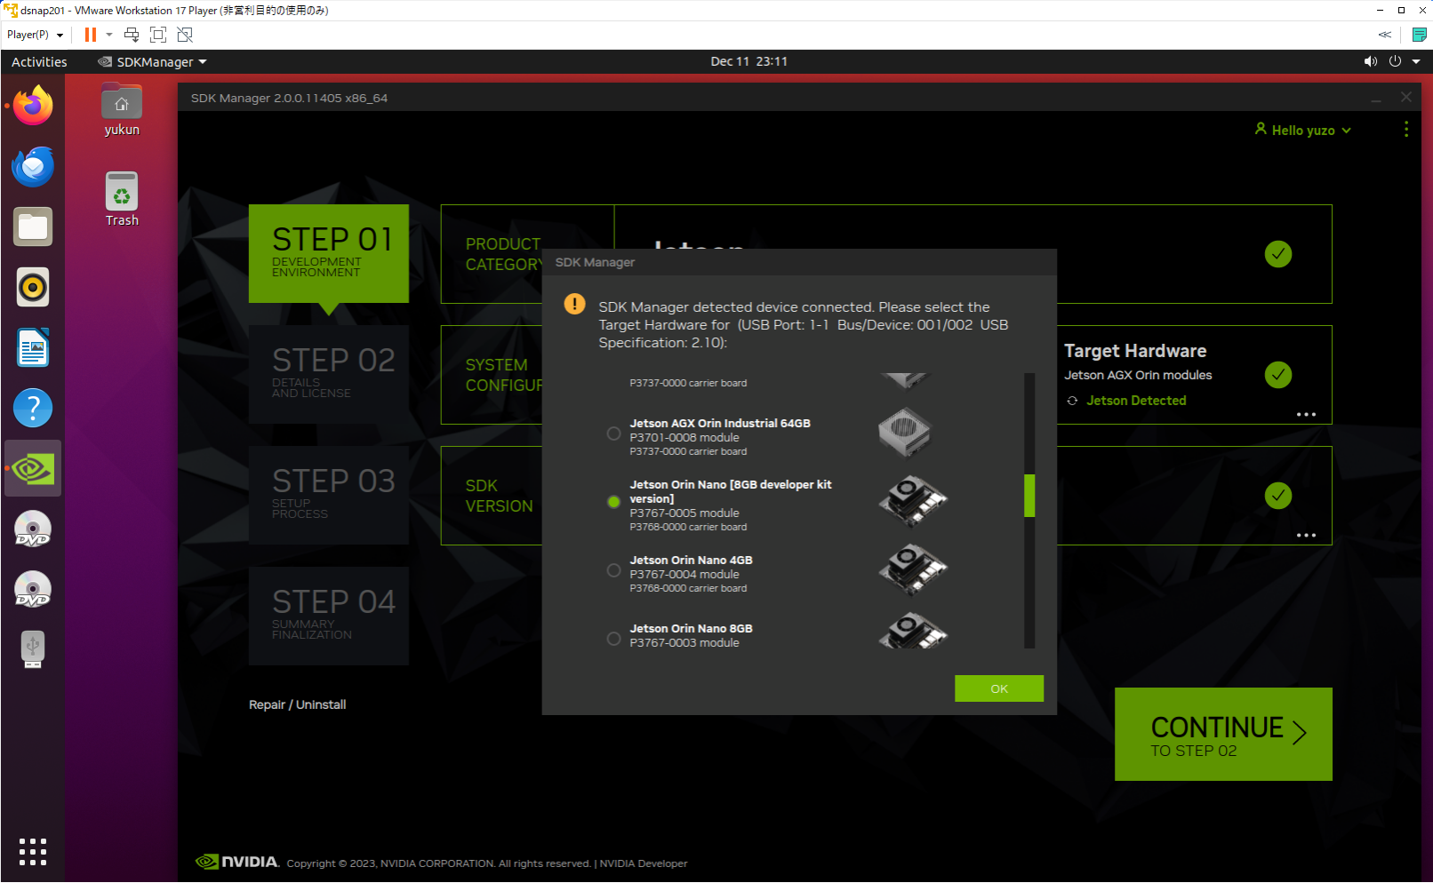
Task: Open SDK Version three-dot options
Action: tap(1306, 536)
